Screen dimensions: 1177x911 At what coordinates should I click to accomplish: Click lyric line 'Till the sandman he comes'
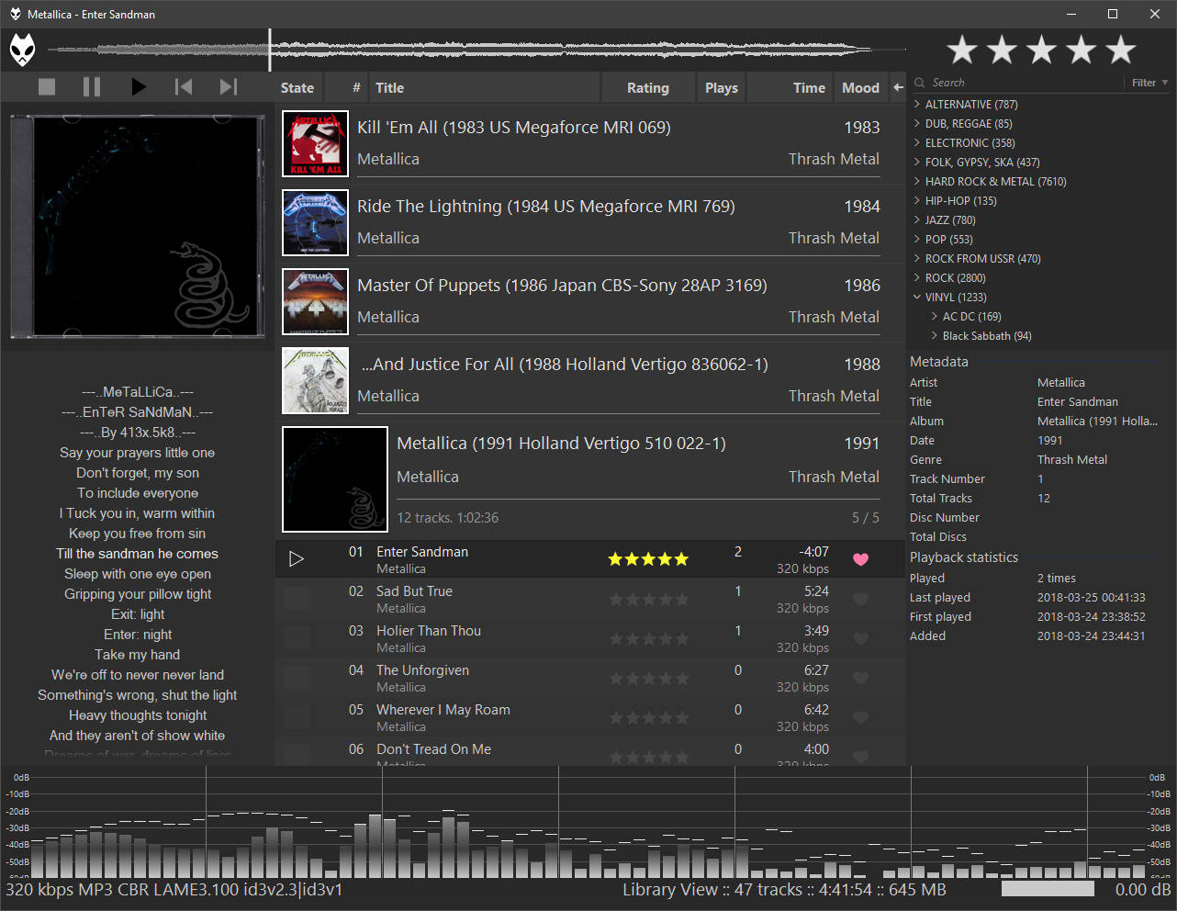[137, 554]
